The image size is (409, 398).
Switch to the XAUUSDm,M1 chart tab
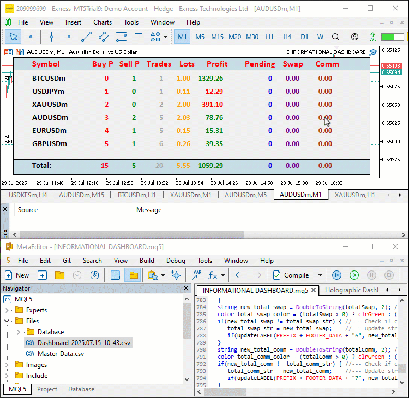point(190,195)
